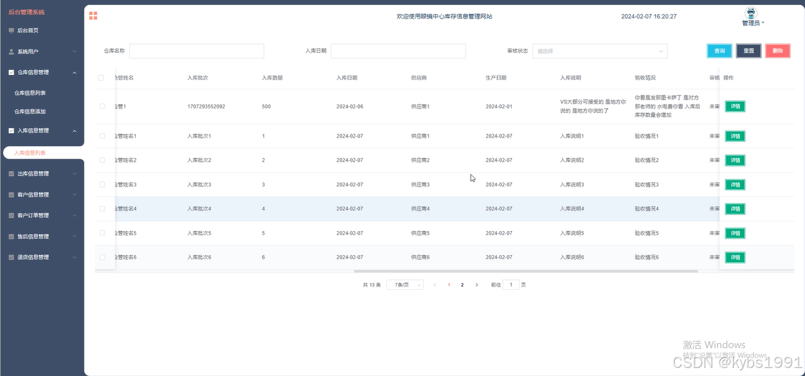Image resolution: width=805 pixels, height=376 pixels.
Task: Check the row with batch 1707293552092
Action: [x=102, y=107]
